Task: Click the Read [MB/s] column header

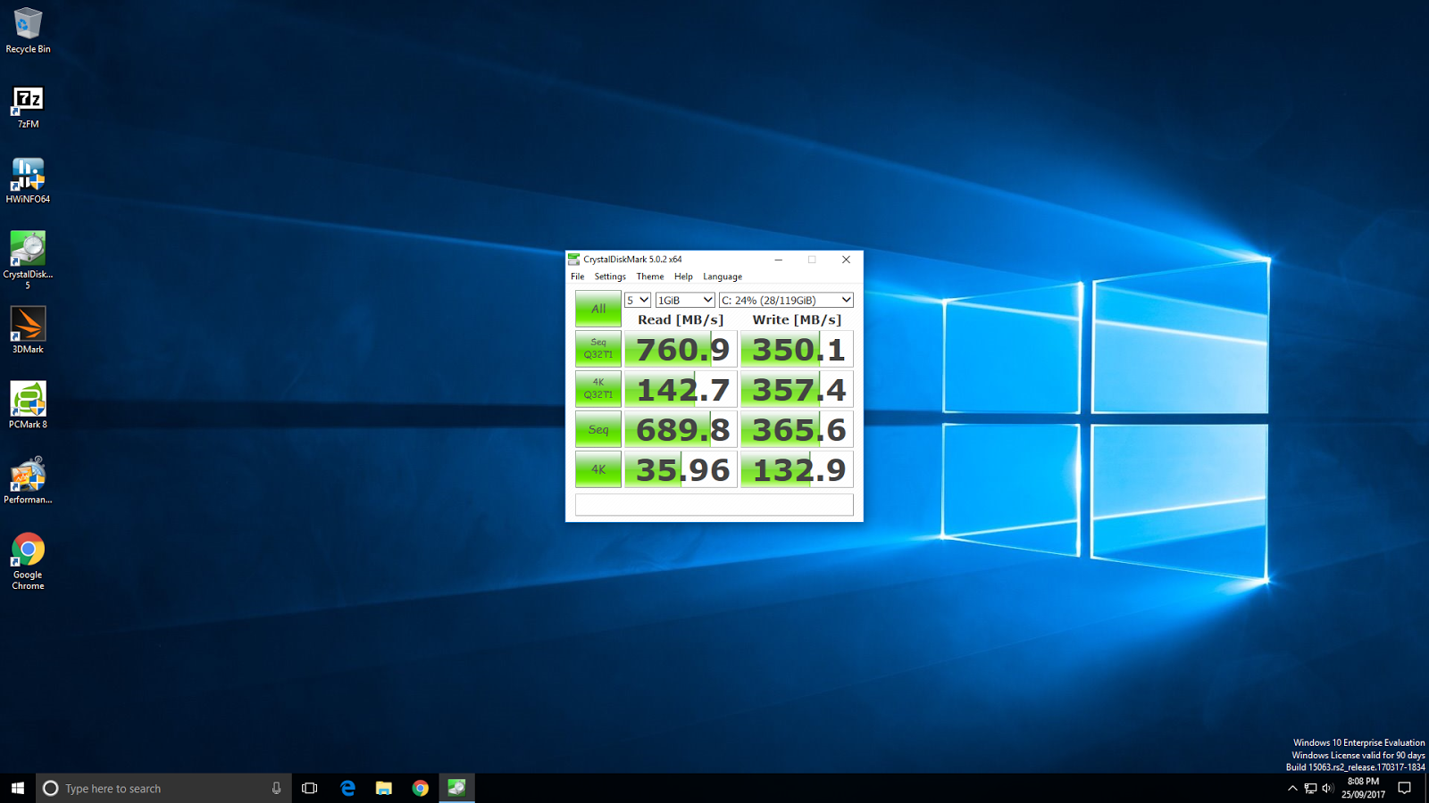Action: pos(681,319)
